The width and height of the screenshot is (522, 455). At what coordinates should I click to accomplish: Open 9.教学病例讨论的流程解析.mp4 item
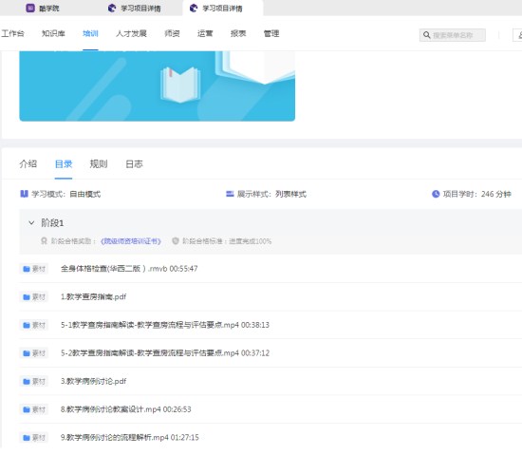pos(130,437)
